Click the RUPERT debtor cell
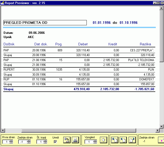 click(x=9, y=70)
